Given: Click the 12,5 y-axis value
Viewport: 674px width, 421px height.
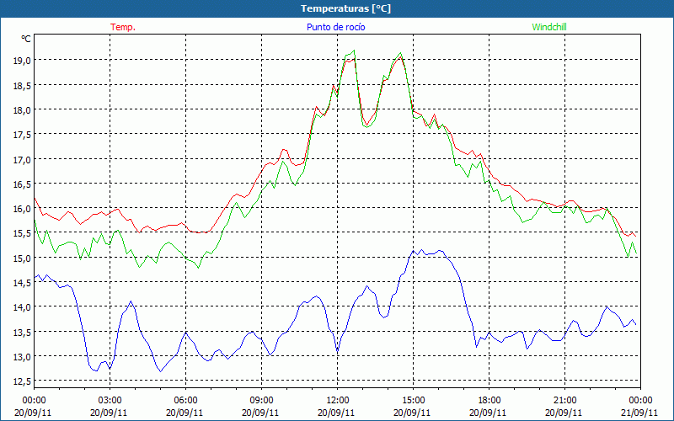Looking at the screenshot, I should pos(23,381).
